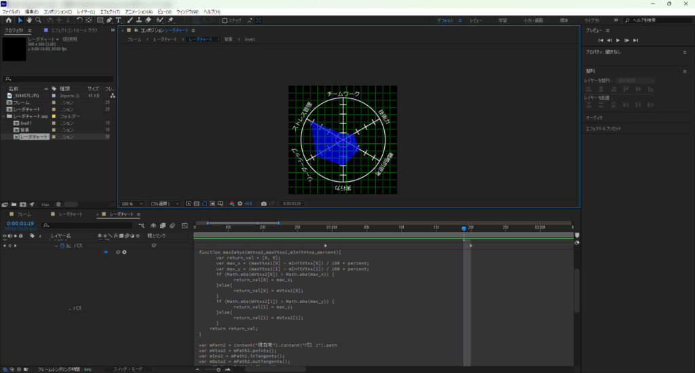Select line01 composition in Project panel
The image size is (695, 373).
click(x=26, y=123)
